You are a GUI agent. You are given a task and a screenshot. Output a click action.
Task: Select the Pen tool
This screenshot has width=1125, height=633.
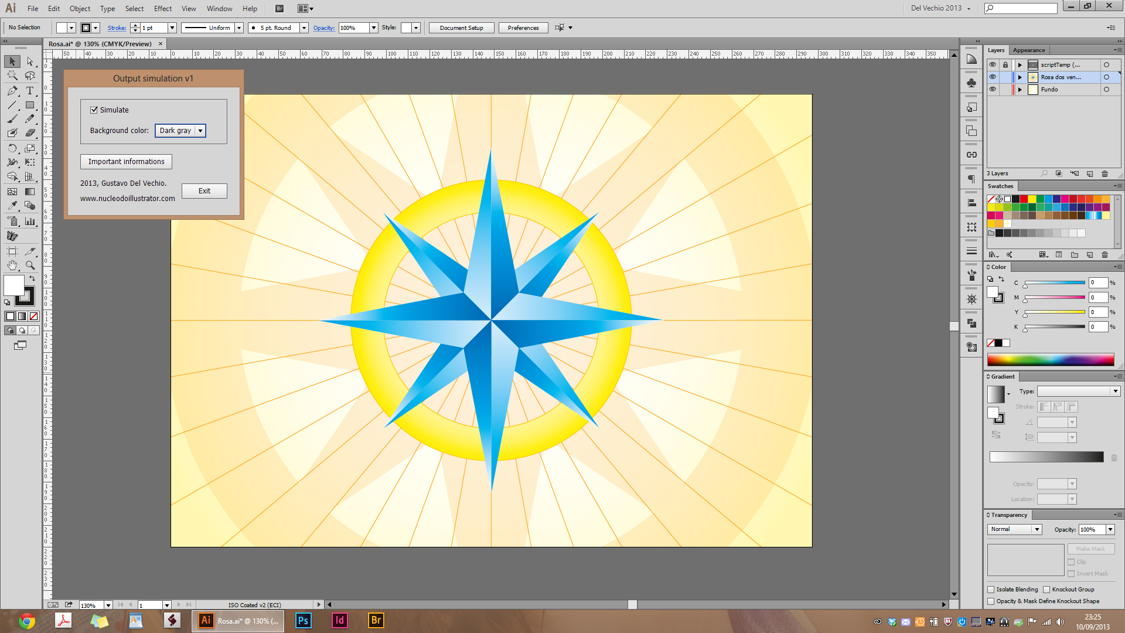12,91
